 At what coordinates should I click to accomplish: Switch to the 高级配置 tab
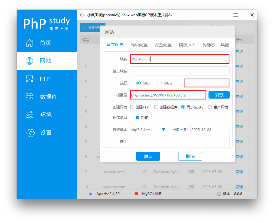(139, 45)
